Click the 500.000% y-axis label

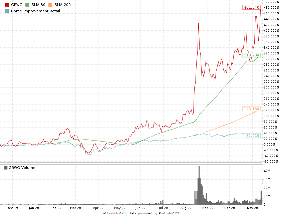[x=272, y=2]
